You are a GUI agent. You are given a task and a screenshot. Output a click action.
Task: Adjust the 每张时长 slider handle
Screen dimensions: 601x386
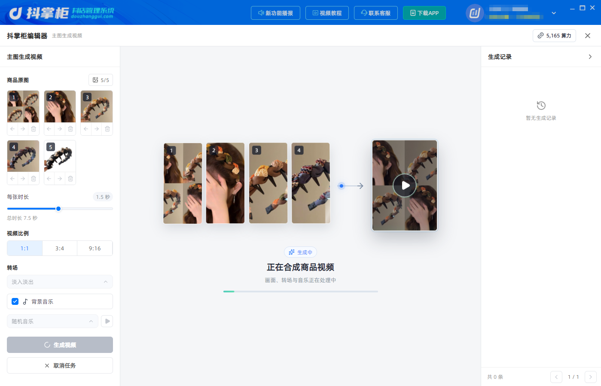click(x=58, y=209)
